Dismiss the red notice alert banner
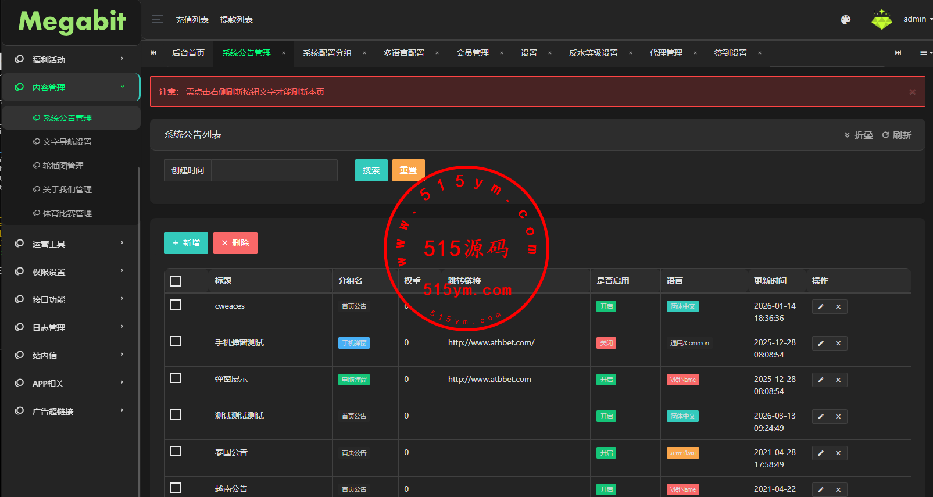Image resolution: width=933 pixels, height=497 pixels. [912, 92]
